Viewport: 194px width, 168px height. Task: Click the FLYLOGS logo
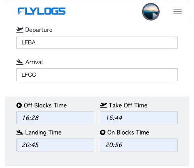click(42, 11)
